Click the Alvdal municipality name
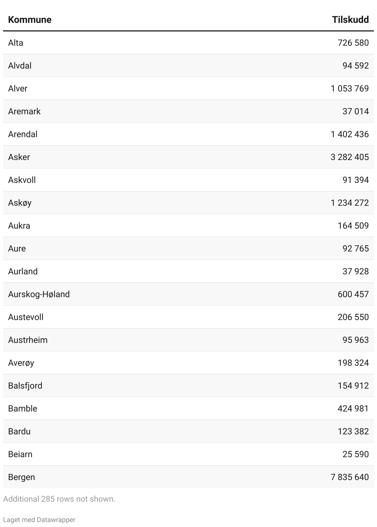This screenshot has height=527, width=377. [x=20, y=65]
